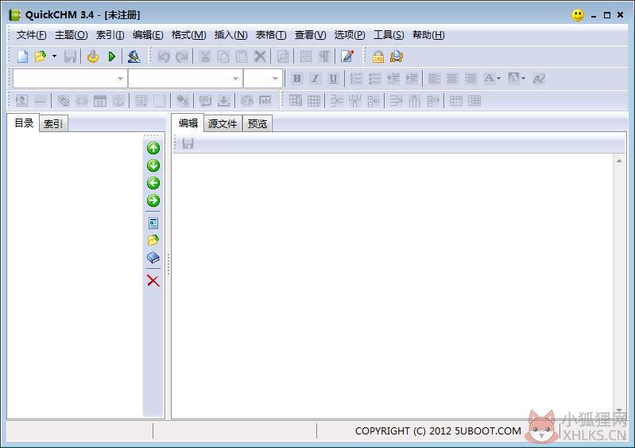The height and width of the screenshot is (448, 635).
Task: Click the Save disk icon in main toolbar
Action: tap(70, 56)
